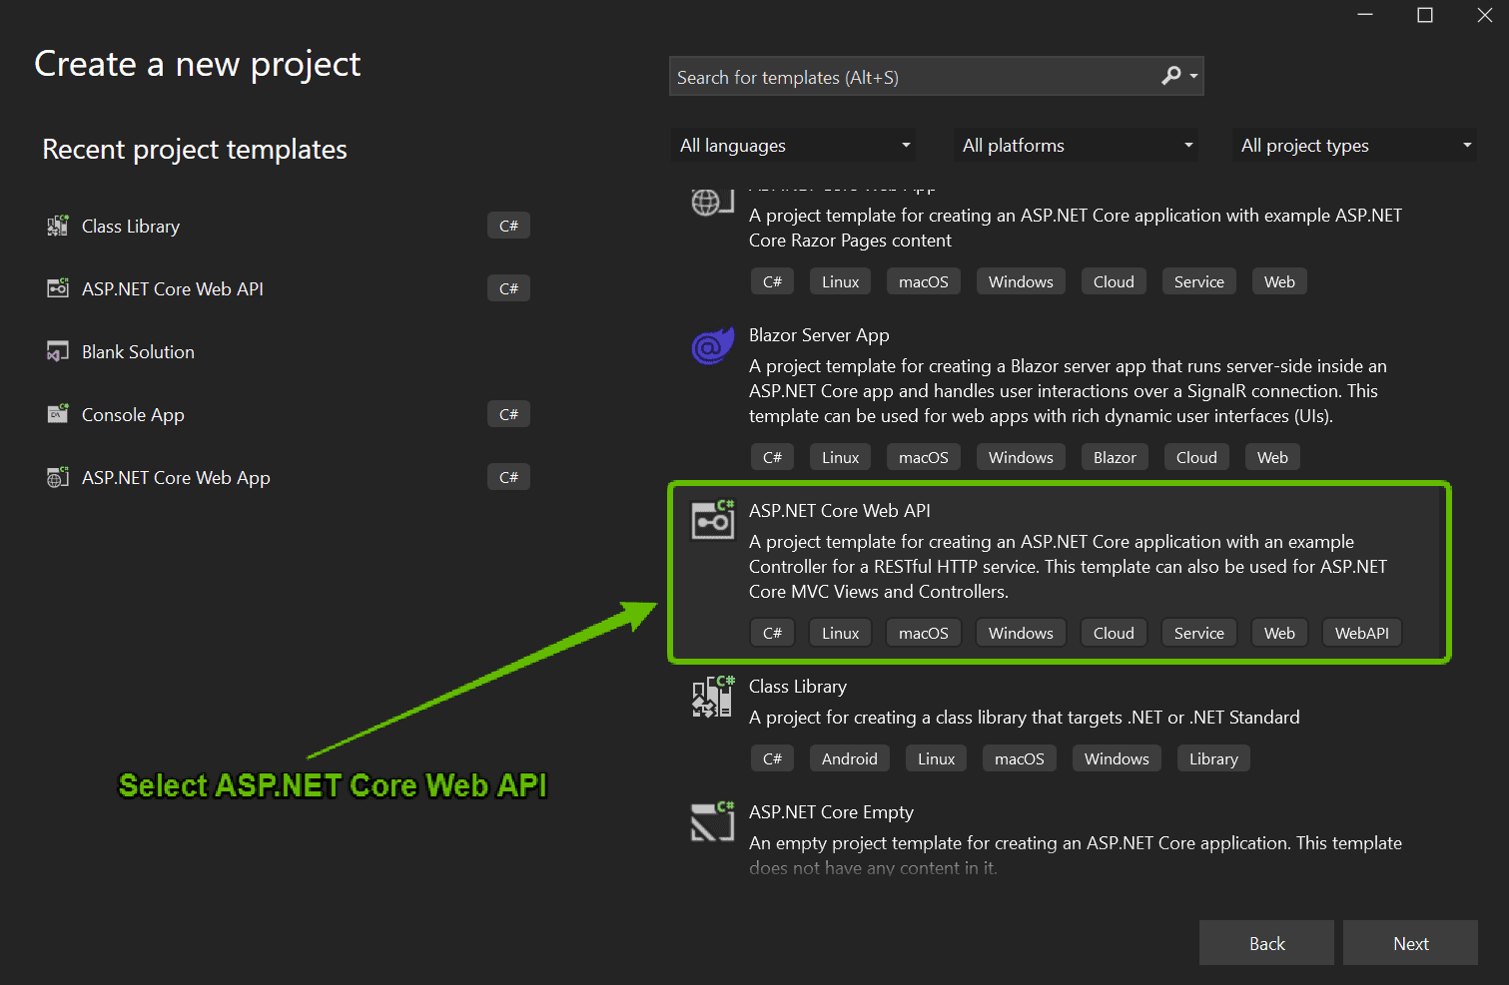Viewport: 1509px width, 985px height.
Task: Click the WebAPI tag on ASP.NET Core Web API
Action: pos(1362,633)
